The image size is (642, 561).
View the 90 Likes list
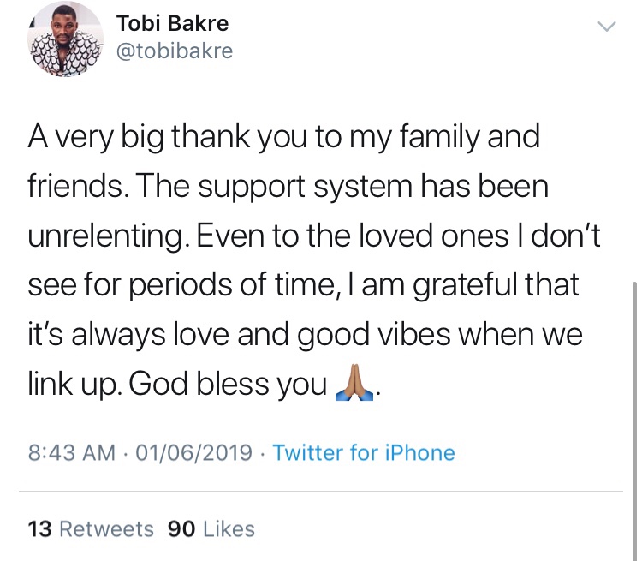click(x=211, y=529)
